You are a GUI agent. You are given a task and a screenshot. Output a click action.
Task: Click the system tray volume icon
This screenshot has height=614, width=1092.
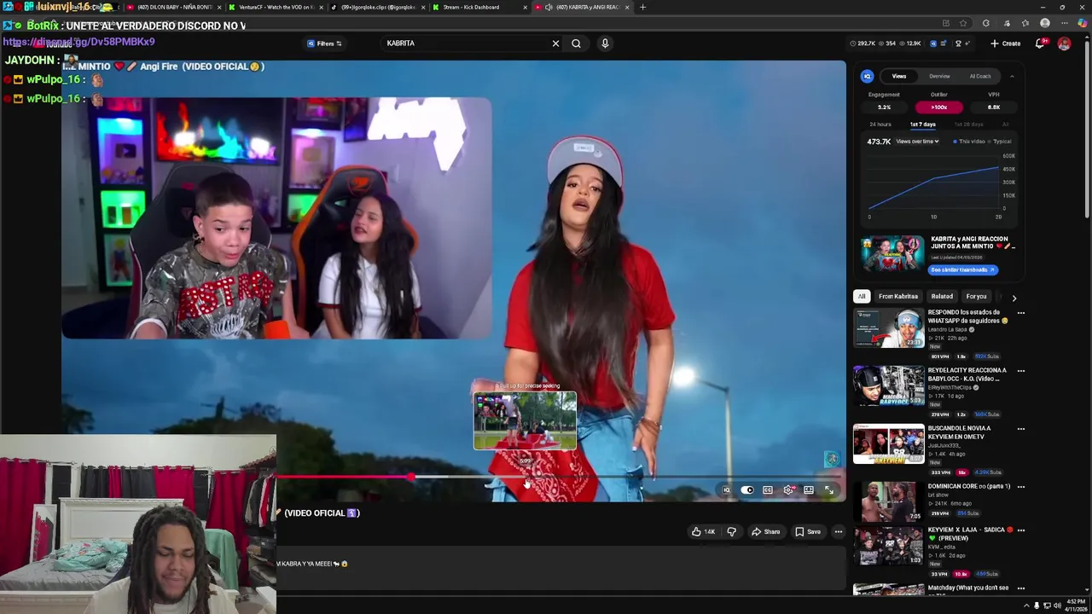[x=1057, y=605]
